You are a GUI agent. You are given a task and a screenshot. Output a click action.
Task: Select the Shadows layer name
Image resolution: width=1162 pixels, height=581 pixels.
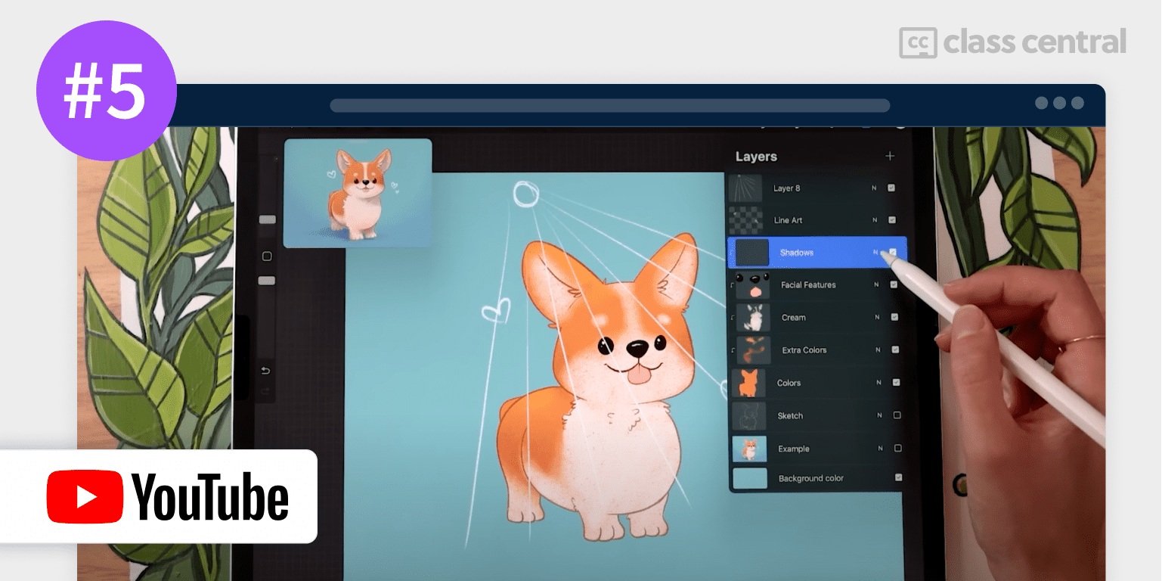796,253
